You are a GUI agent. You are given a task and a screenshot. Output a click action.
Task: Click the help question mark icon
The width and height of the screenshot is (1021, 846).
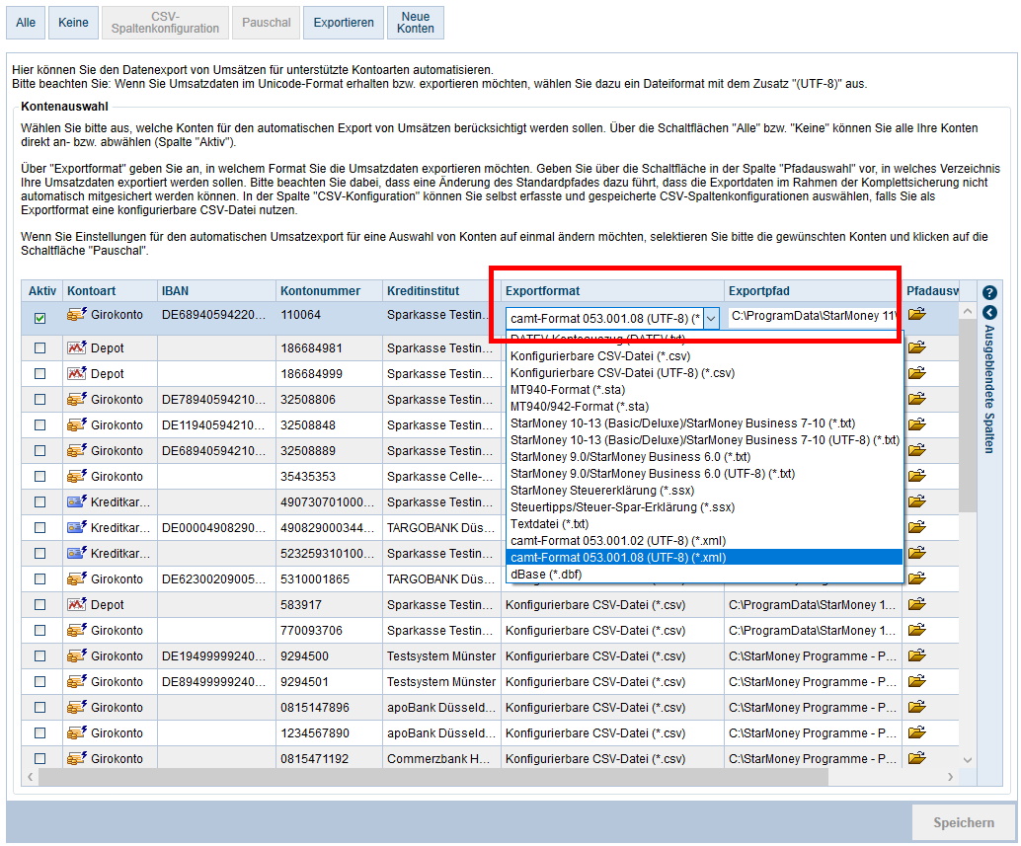989,293
